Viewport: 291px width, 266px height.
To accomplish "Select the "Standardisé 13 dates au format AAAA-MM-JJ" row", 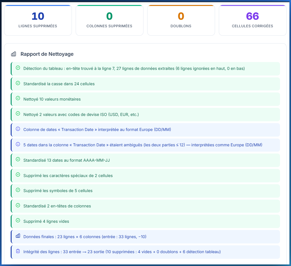I will pyautogui.click(x=145, y=160).
